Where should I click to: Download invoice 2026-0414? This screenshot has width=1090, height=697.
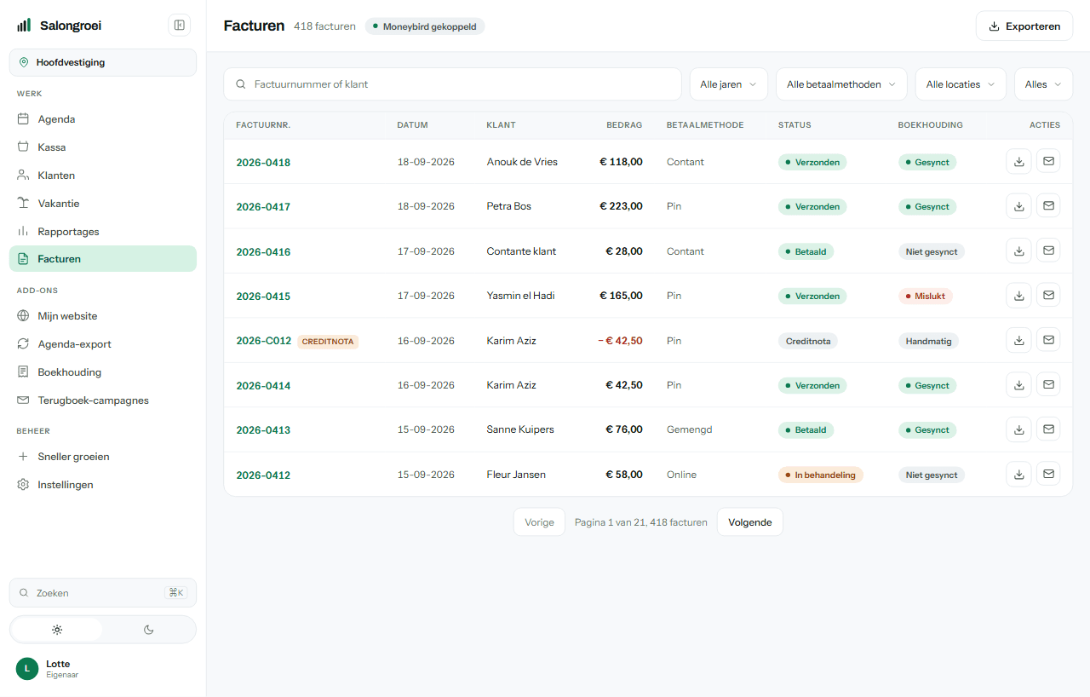tap(1019, 385)
